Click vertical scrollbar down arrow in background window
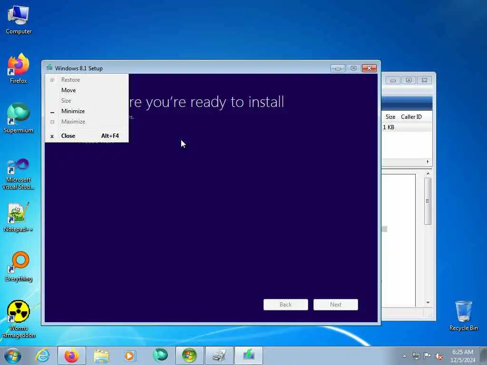The width and height of the screenshot is (487, 365). click(428, 303)
